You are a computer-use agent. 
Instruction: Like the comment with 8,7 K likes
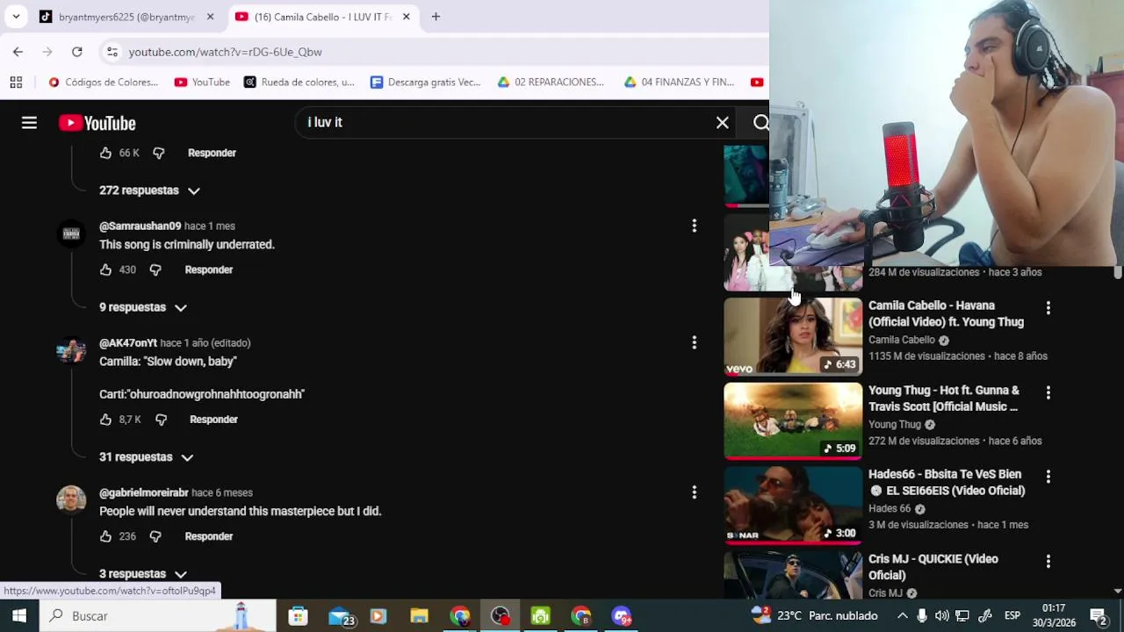coord(105,420)
